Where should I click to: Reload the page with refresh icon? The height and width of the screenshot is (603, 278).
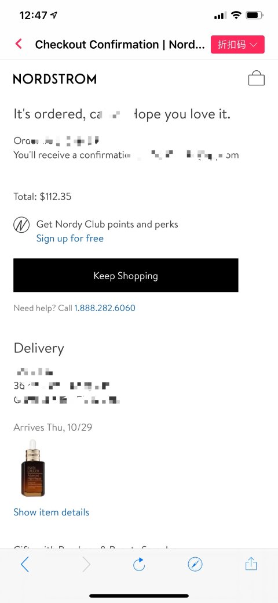click(138, 564)
